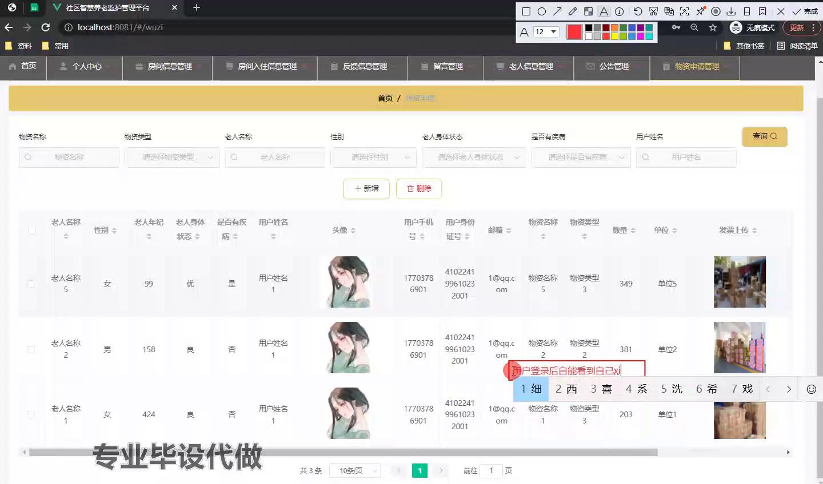
Task: Toggle the select-all checkbox in table header
Action: coord(32,231)
